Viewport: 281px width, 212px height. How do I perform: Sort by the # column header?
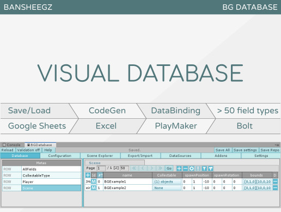pos(100,175)
